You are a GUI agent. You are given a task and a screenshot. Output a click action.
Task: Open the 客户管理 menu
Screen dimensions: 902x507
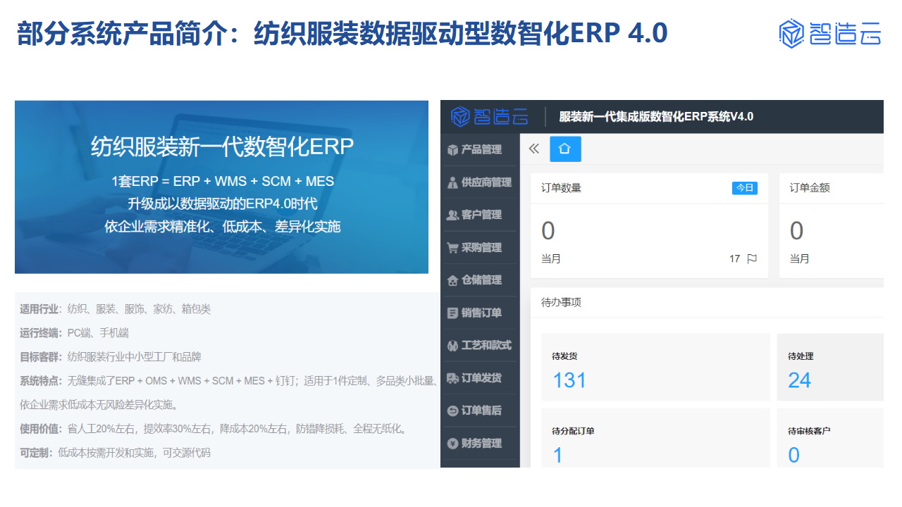(481, 215)
